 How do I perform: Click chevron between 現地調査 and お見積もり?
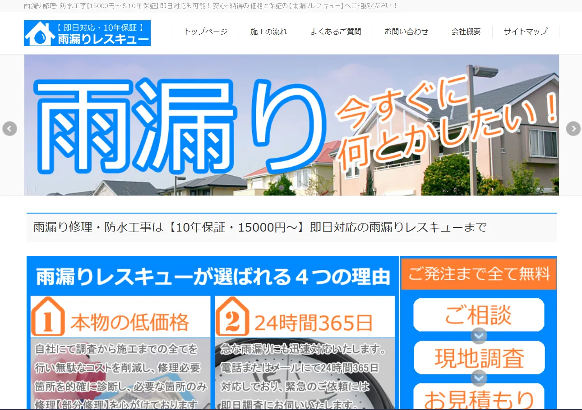[x=479, y=378]
